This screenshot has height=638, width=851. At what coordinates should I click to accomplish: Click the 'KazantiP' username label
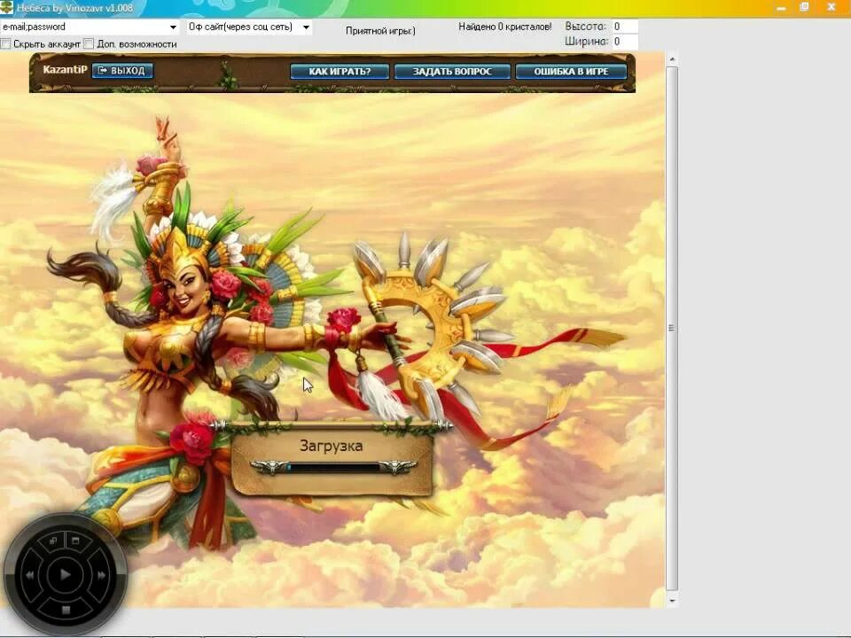65,69
